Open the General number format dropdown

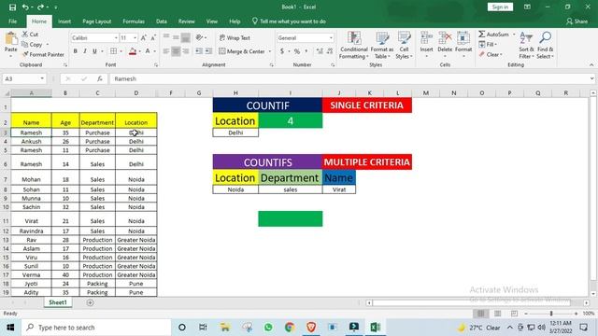coord(331,38)
